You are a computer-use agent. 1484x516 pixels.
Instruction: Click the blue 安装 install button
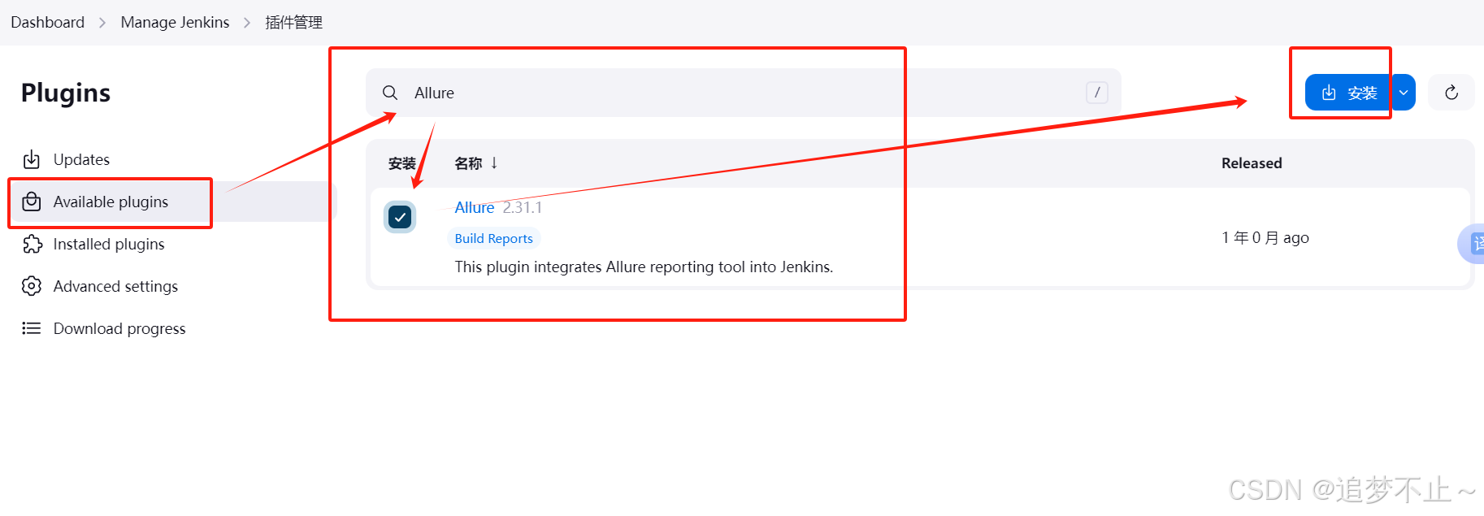pos(1348,93)
